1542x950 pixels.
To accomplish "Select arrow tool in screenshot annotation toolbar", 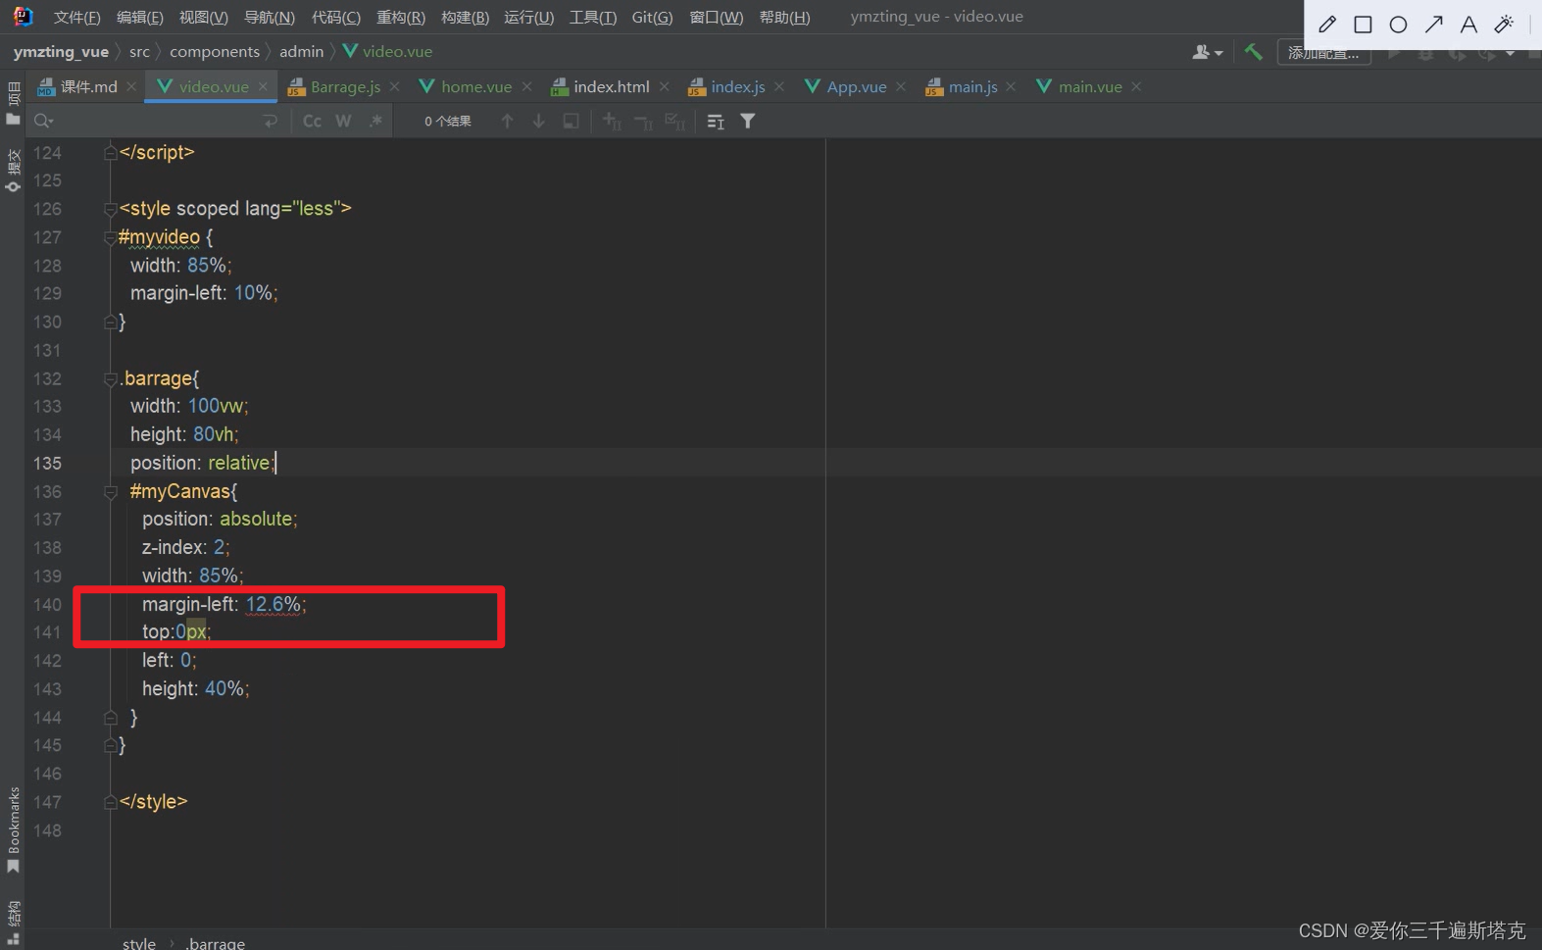I will pos(1433,25).
